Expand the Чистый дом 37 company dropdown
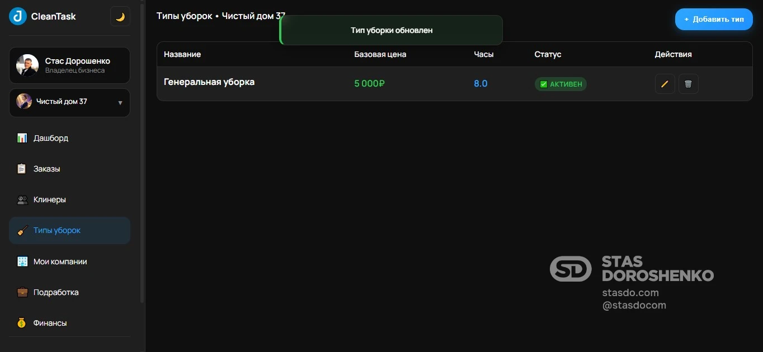Image resolution: width=763 pixels, height=352 pixels. pos(69,103)
